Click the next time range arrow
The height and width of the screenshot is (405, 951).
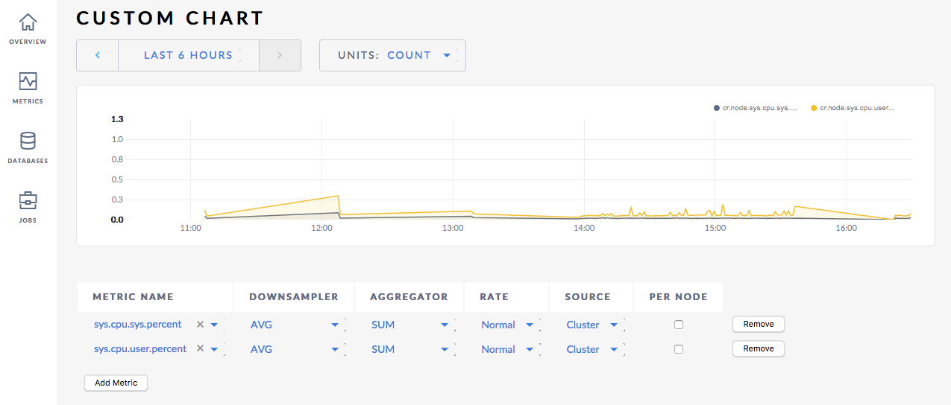coord(280,55)
